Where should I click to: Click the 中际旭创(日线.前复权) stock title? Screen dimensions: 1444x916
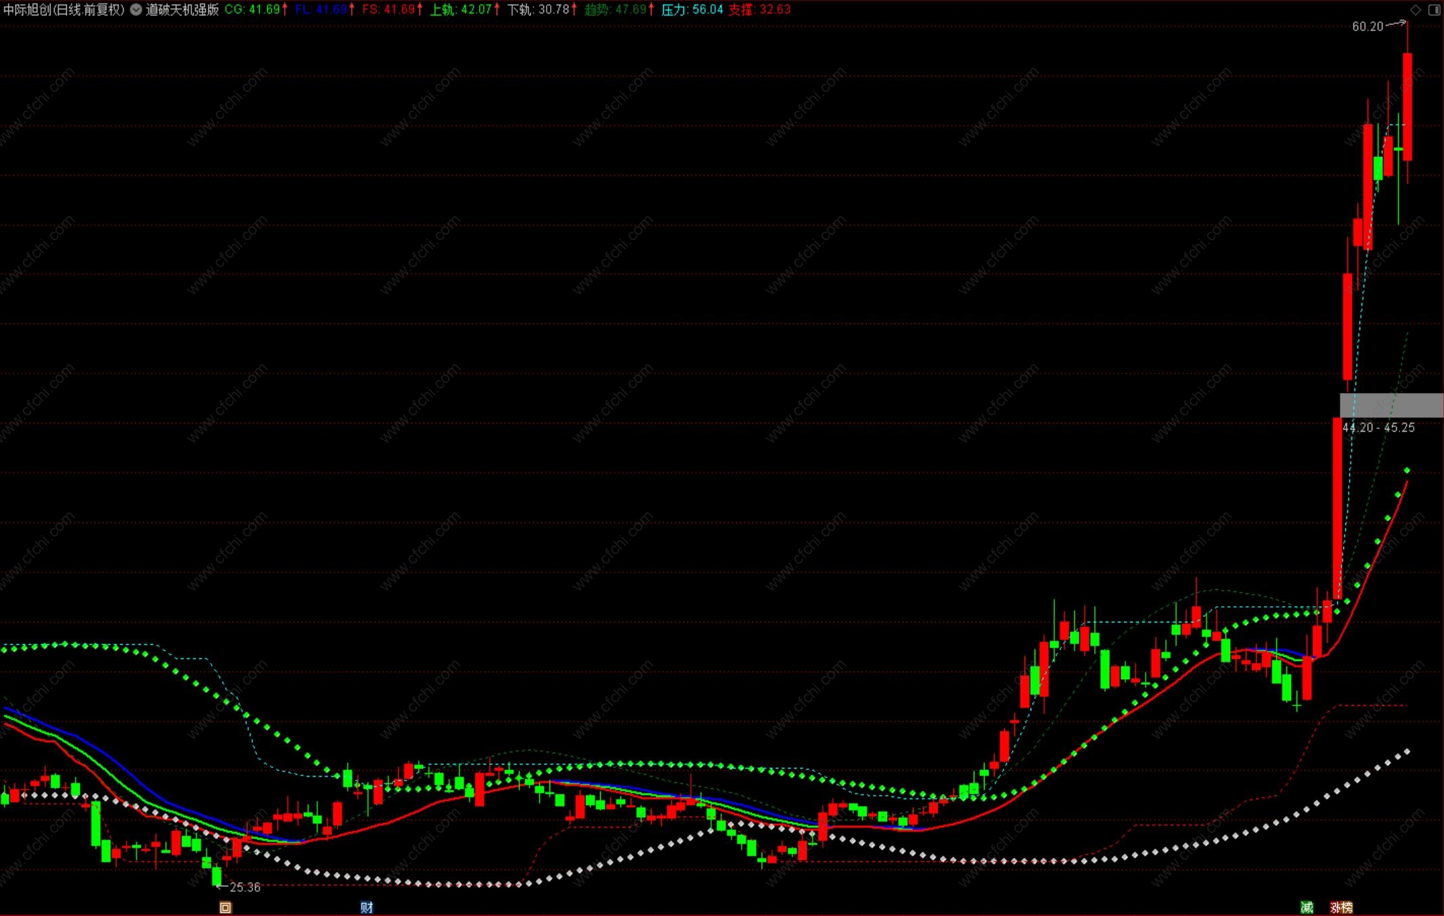click(x=64, y=9)
